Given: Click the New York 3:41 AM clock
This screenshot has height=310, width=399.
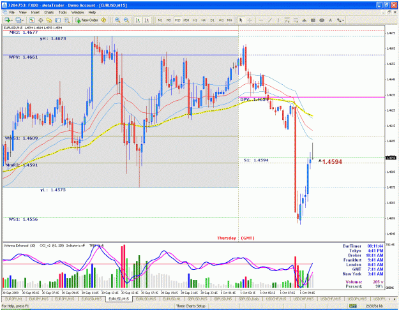Looking at the screenshot, I should (x=363, y=274).
